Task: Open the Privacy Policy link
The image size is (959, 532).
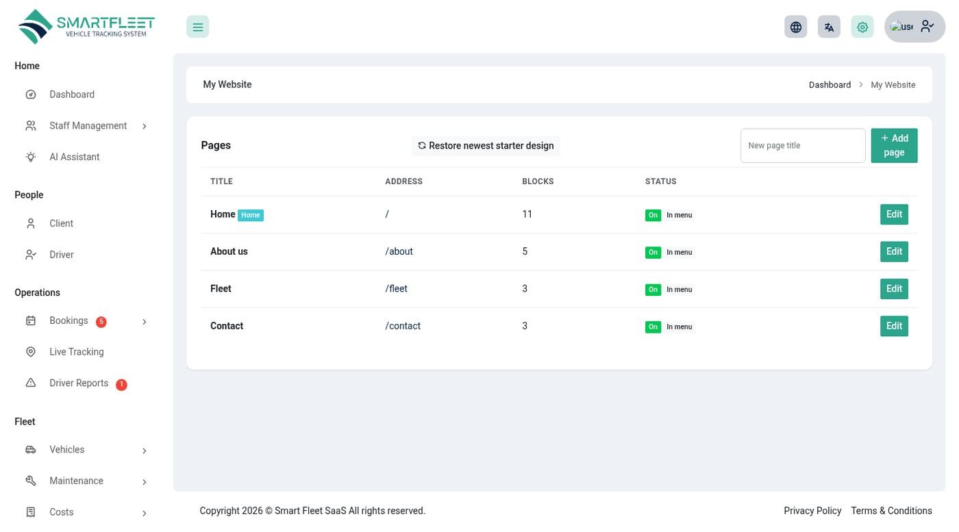Action: [812, 511]
